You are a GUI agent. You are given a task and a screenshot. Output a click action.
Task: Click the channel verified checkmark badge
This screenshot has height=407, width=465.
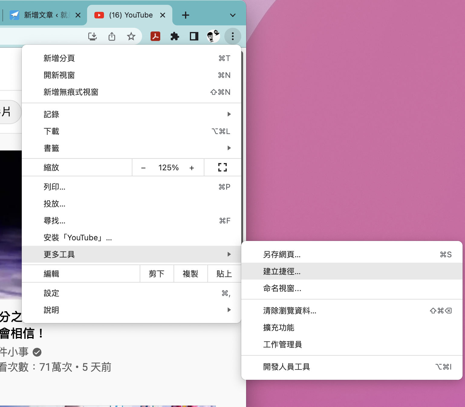click(x=37, y=352)
